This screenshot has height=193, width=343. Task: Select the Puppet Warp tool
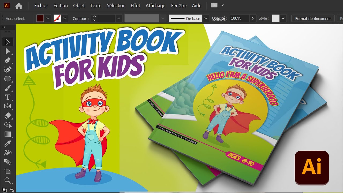pos(8,153)
